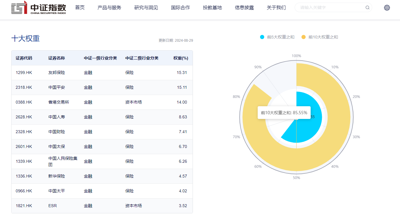Viewport: 400px width, 224px height.
Task: Click the 6.70 weight value
Action: (183, 146)
